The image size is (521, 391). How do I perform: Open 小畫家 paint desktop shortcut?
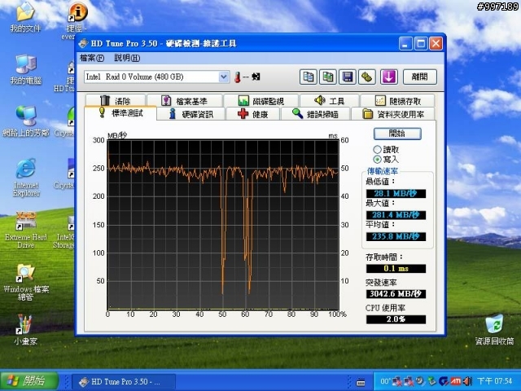[x=25, y=330]
